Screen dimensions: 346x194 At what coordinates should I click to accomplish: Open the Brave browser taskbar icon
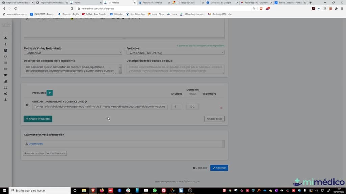coord(93,190)
